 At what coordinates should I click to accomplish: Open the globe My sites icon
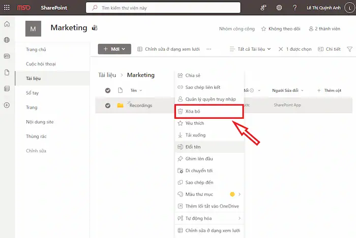click(x=7, y=40)
